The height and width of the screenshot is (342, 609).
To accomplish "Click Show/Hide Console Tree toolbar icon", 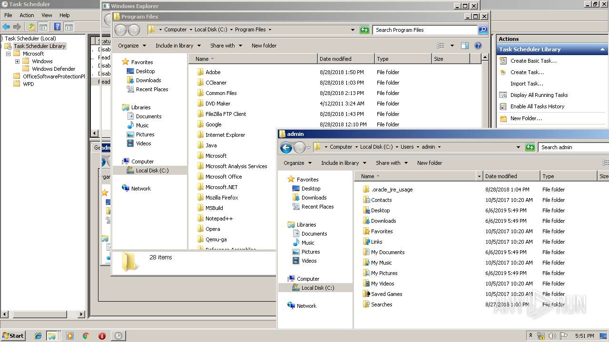I will pyautogui.click(x=43, y=27).
